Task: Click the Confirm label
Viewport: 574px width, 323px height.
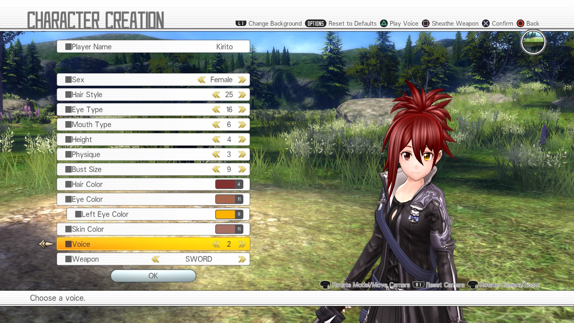Action: coord(503,23)
